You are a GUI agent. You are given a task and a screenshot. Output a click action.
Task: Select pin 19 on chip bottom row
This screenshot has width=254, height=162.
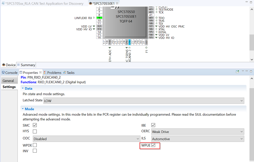(110, 42)
